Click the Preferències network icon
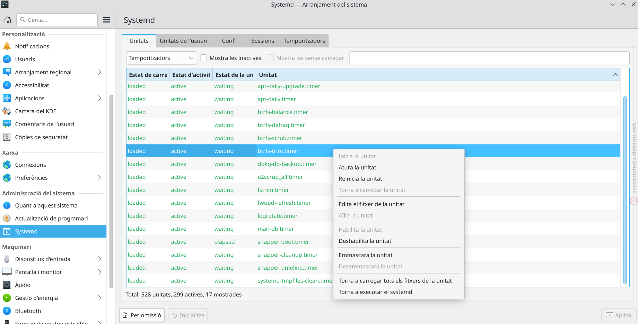638x324 pixels. click(7, 177)
